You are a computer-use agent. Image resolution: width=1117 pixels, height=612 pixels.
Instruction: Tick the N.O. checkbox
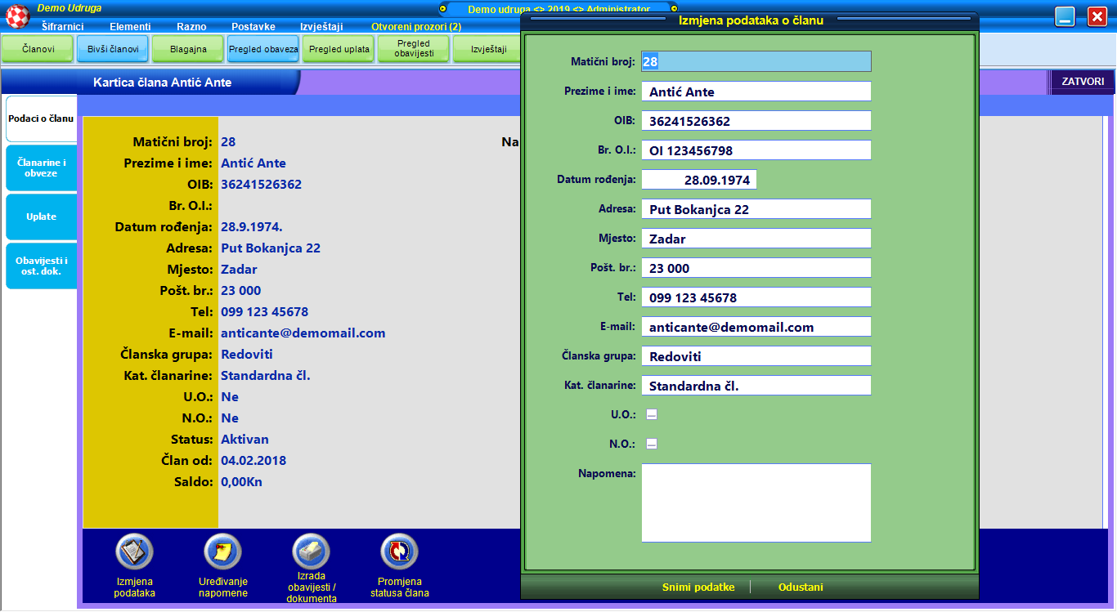point(652,444)
